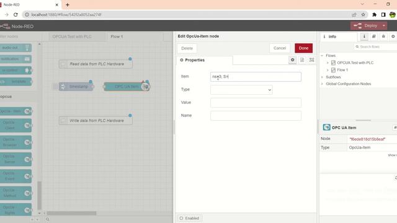This screenshot has height=223, width=397.
Task: Open node description document icon tab
Action: click(302, 60)
